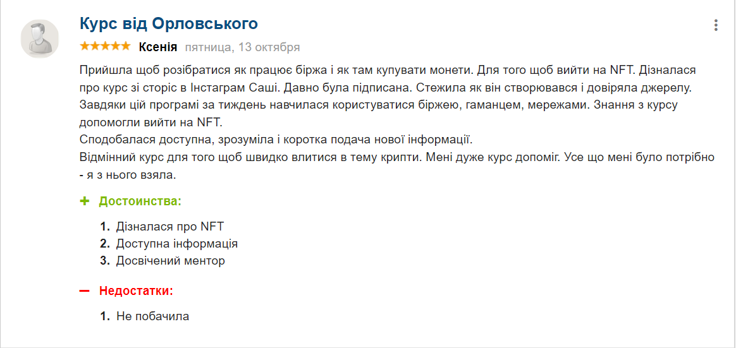The image size is (736, 348).
Task: Select the "Недостатки:" heading
Action: pos(136,291)
